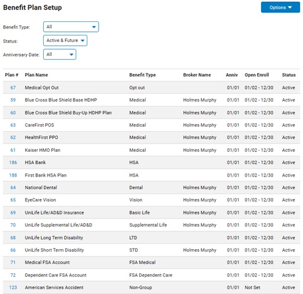The height and width of the screenshot is (294, 303).
Task: Open plan number 64 National Dental
Action: [x=13, y=188]
